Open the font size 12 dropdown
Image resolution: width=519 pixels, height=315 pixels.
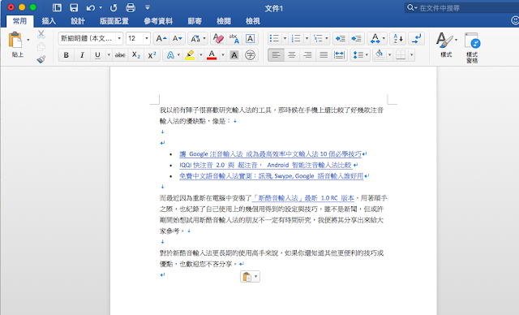[x=147, y=39]
